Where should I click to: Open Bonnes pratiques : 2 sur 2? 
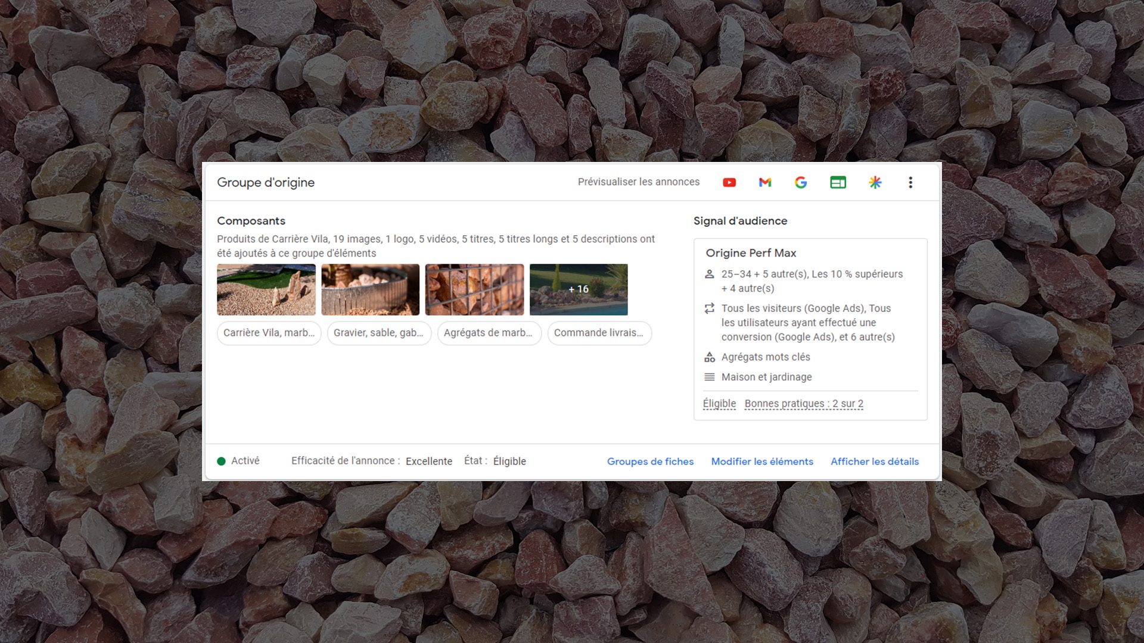[804, 404]
